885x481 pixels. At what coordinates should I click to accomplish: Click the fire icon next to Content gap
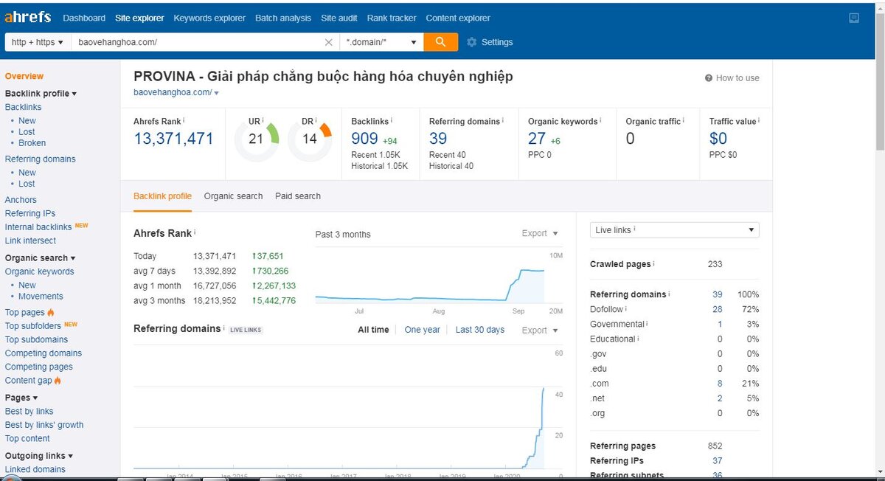click(x=58, y=381)
